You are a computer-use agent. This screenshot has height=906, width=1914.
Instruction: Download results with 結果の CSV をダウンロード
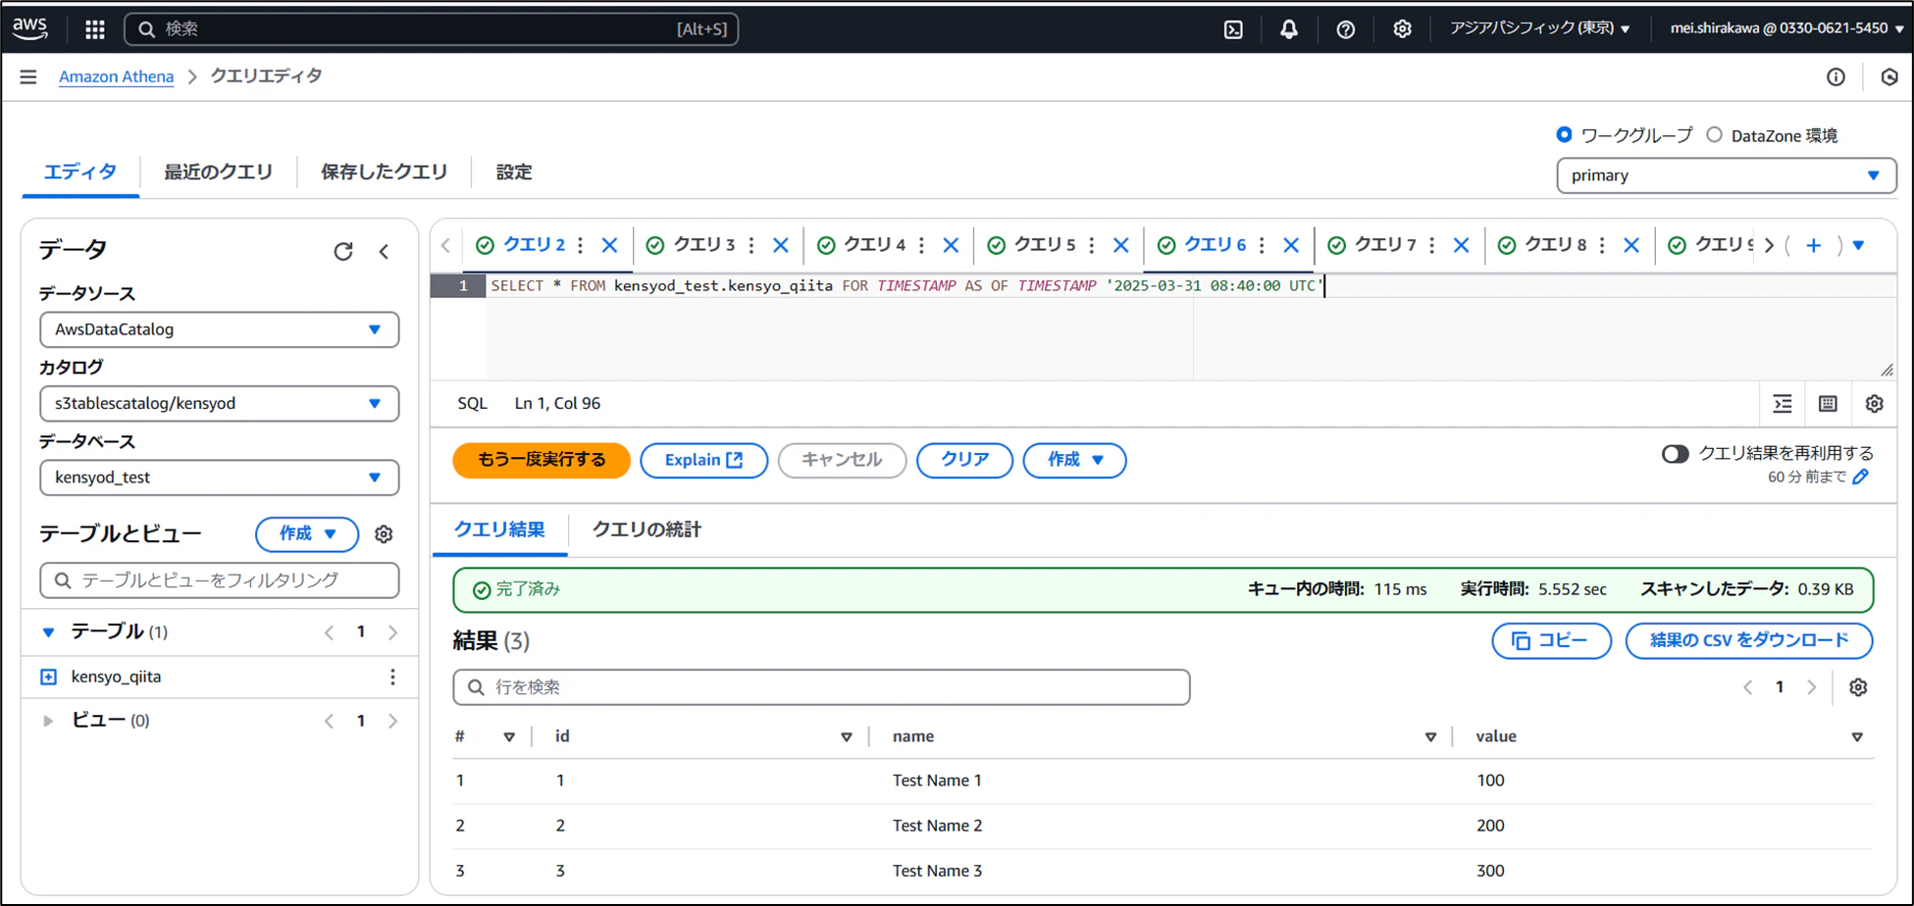coord(1748,641)
